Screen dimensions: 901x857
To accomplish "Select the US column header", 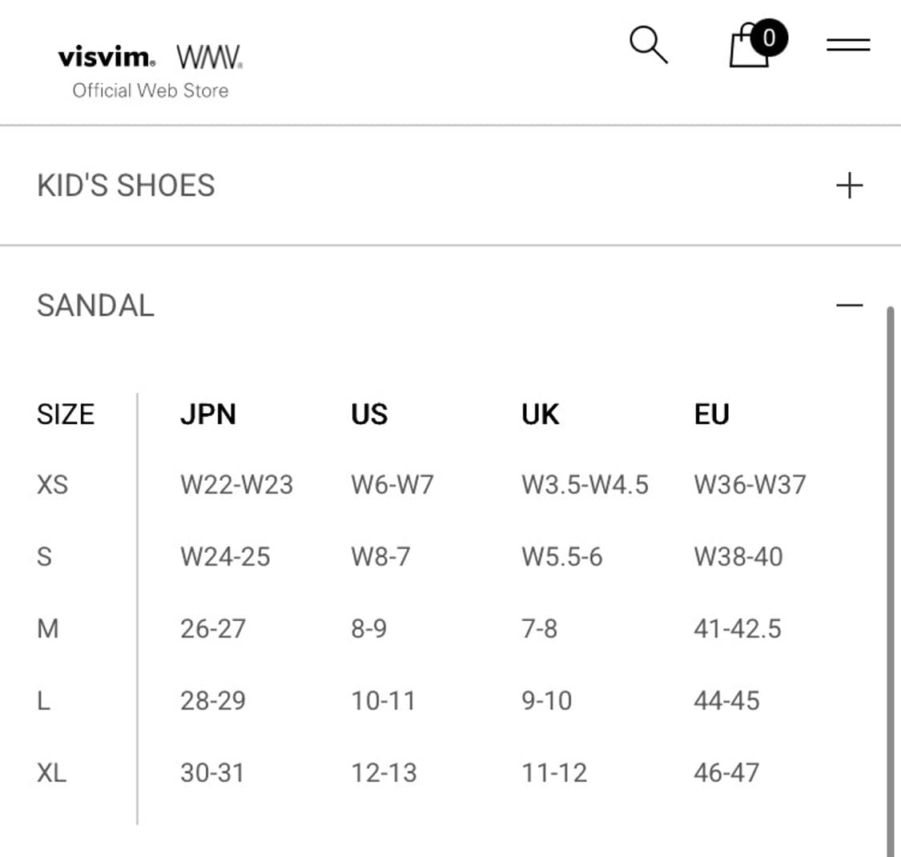I will 369,414.
